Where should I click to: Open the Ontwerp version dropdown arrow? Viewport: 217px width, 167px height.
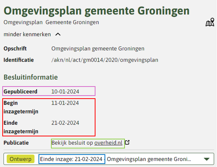(206, 159)
